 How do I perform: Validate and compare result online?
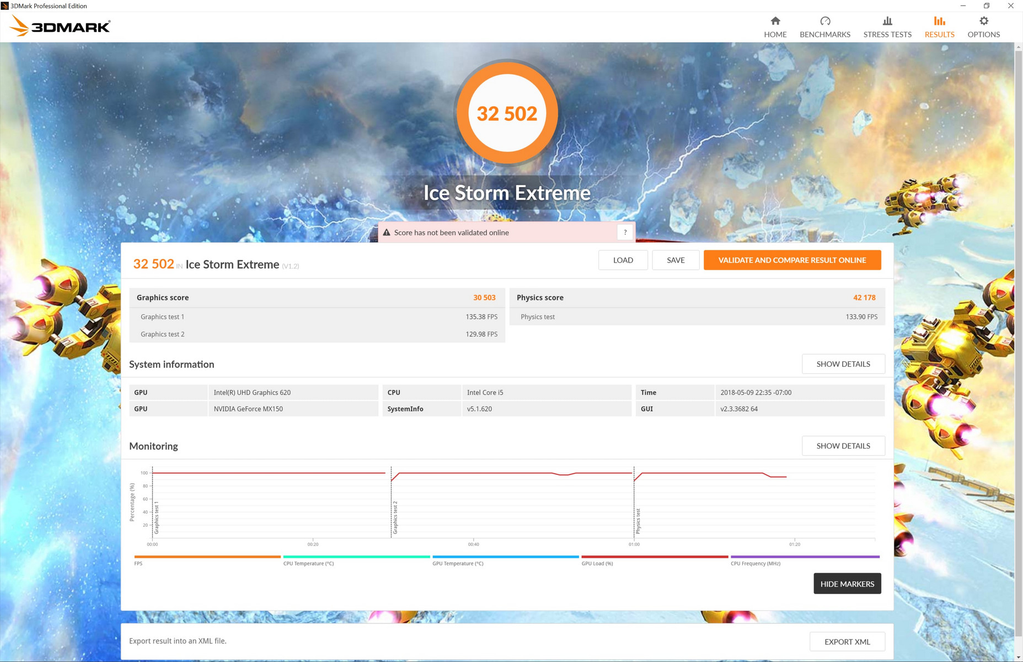(792, 260)
